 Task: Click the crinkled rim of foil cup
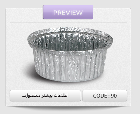click(70, 29)
